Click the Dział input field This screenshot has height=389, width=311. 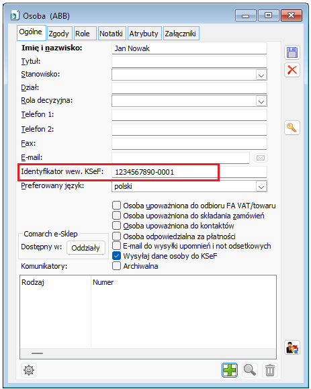[x=189, y=88]
